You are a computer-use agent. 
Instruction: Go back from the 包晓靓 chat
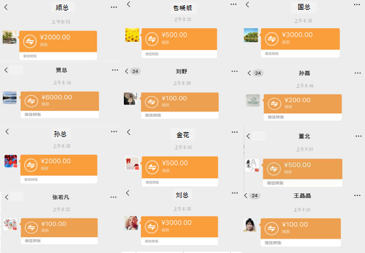click(x=128, y=4)
